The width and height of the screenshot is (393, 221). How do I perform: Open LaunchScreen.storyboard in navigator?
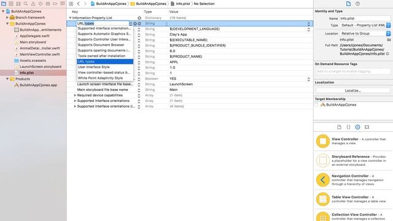[x=41, y=67]
